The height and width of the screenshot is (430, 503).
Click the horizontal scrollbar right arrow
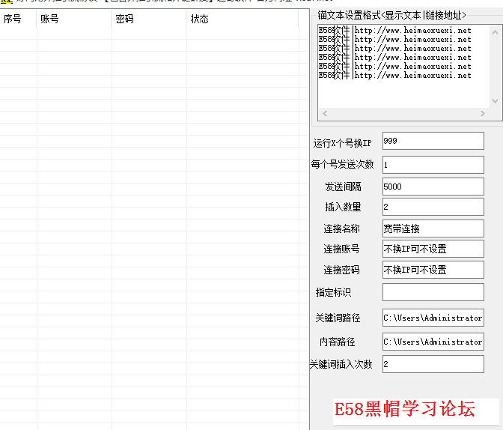tap(484, 114)
